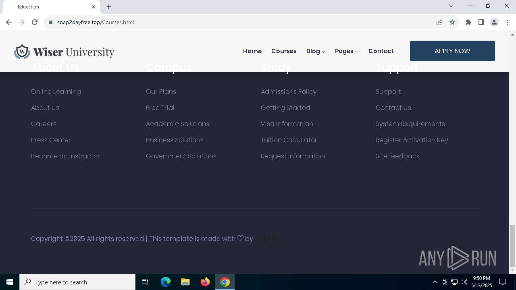Open the Tuition Calculator link
This screenshot has height=290, width=516.
(x=289, y=140)
